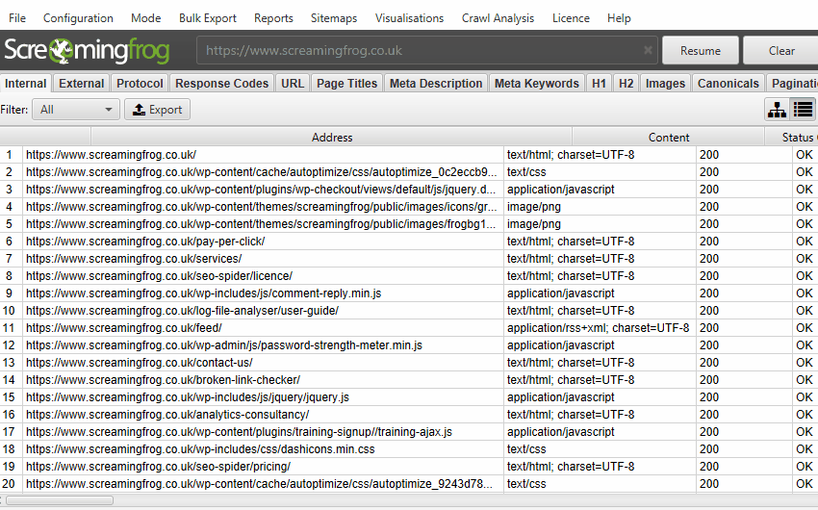
Task: Switch to tree view icon
Action: coord(777,110)
